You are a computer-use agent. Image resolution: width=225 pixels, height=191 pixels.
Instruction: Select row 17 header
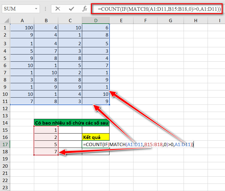point(5,144)
